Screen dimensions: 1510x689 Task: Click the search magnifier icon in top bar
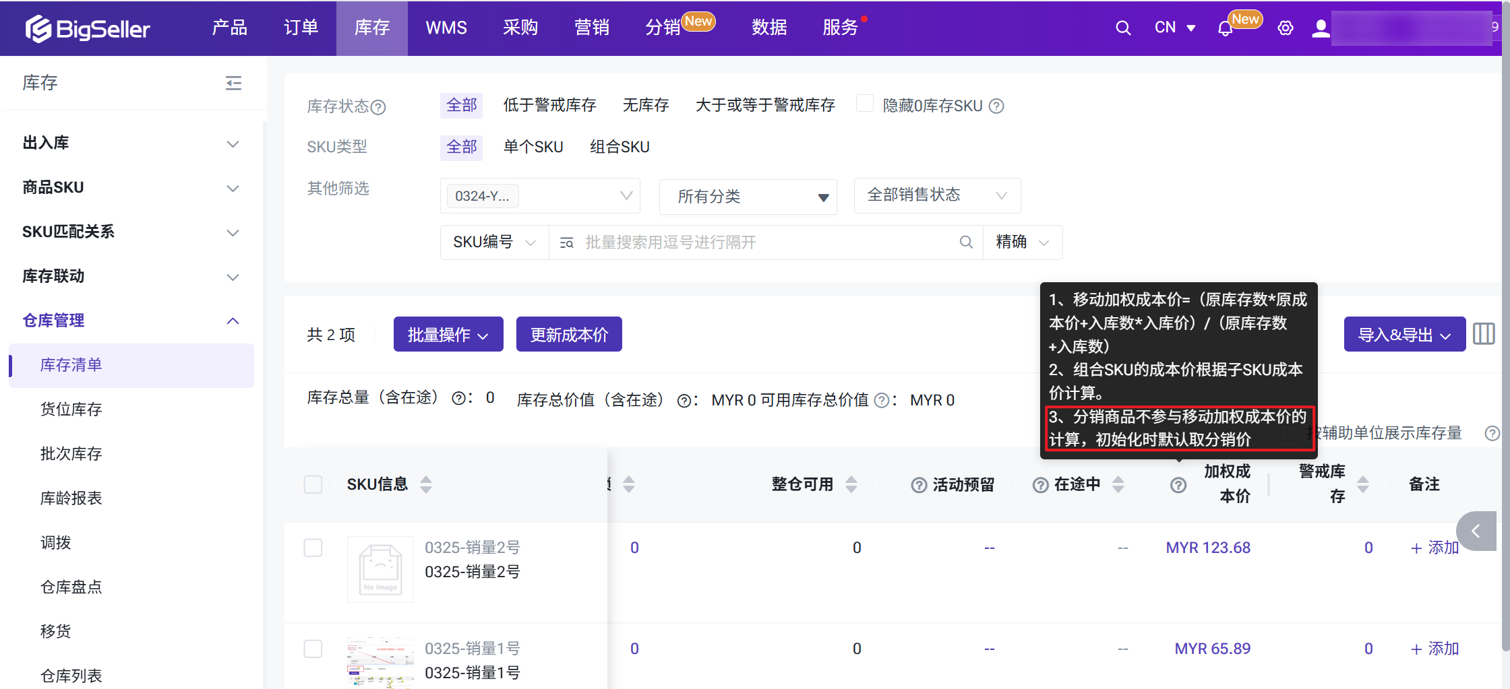point(1122,28)
